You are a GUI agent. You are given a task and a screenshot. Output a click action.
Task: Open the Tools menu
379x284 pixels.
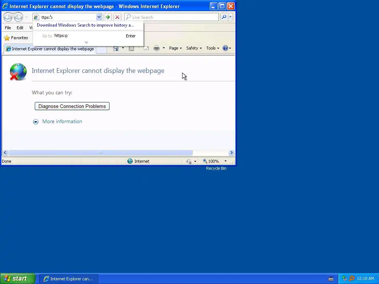click(x=212, y=48)
